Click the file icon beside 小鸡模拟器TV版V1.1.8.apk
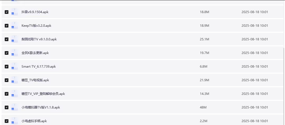285x125 pixels. pos(14,107)
